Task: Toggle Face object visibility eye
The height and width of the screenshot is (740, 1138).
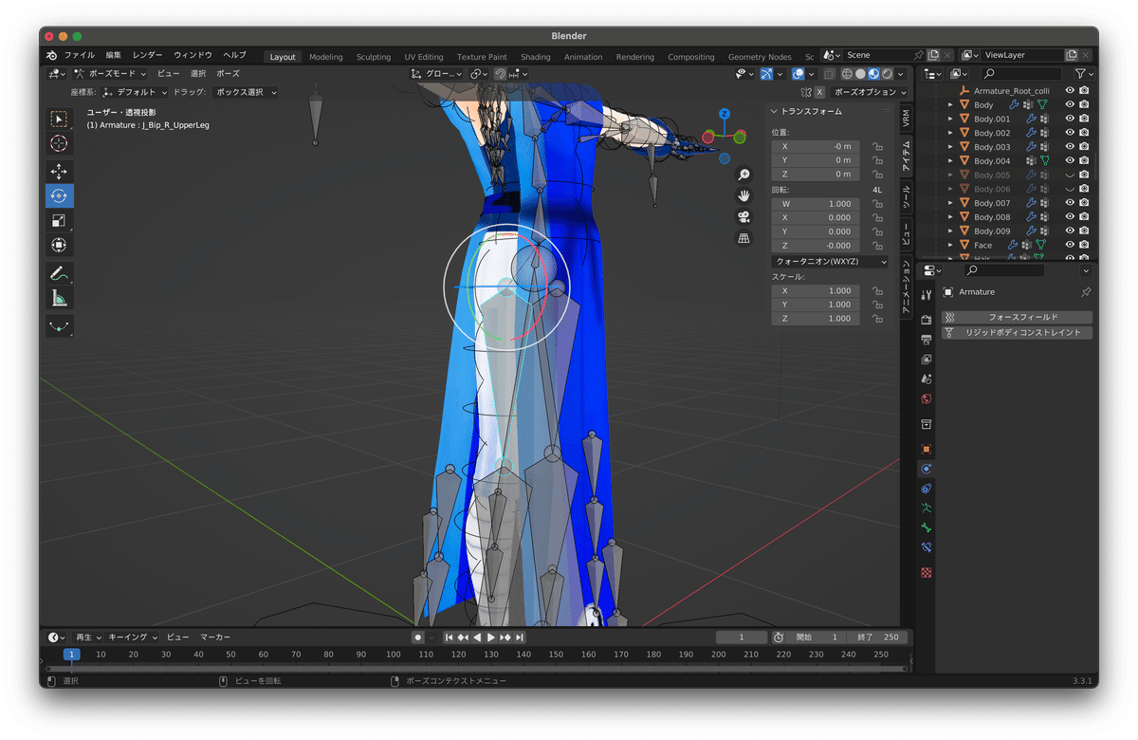Action: [x=1070, y=245]
